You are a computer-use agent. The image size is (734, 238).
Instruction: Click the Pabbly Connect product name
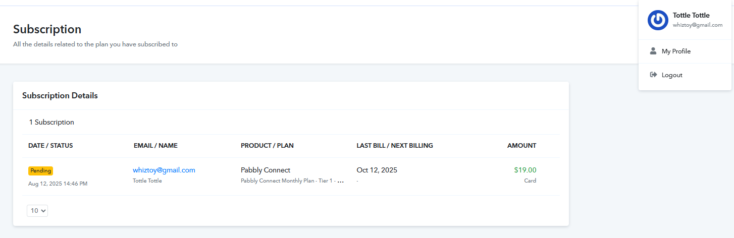(266, 170)
